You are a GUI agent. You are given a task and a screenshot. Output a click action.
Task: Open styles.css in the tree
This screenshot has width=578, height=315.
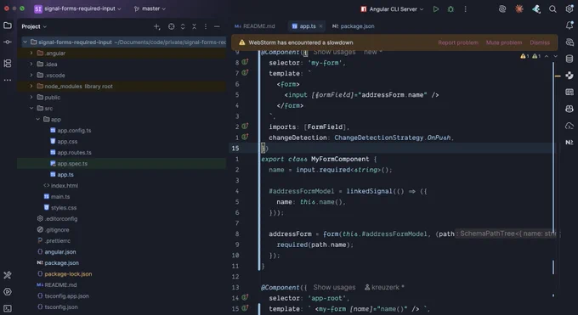pyautogui.click(x=64, y=208)
